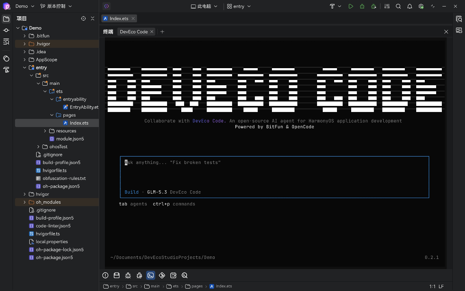This screenshot has height=291, width=465.
Task: Open the Problems icon in bottom toolbar
Action: click(x=105, y=275)
